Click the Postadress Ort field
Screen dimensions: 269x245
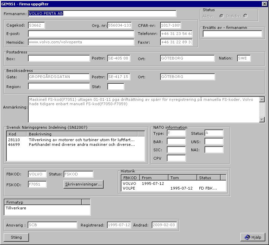pyautogui.click(x=187, y=58)
